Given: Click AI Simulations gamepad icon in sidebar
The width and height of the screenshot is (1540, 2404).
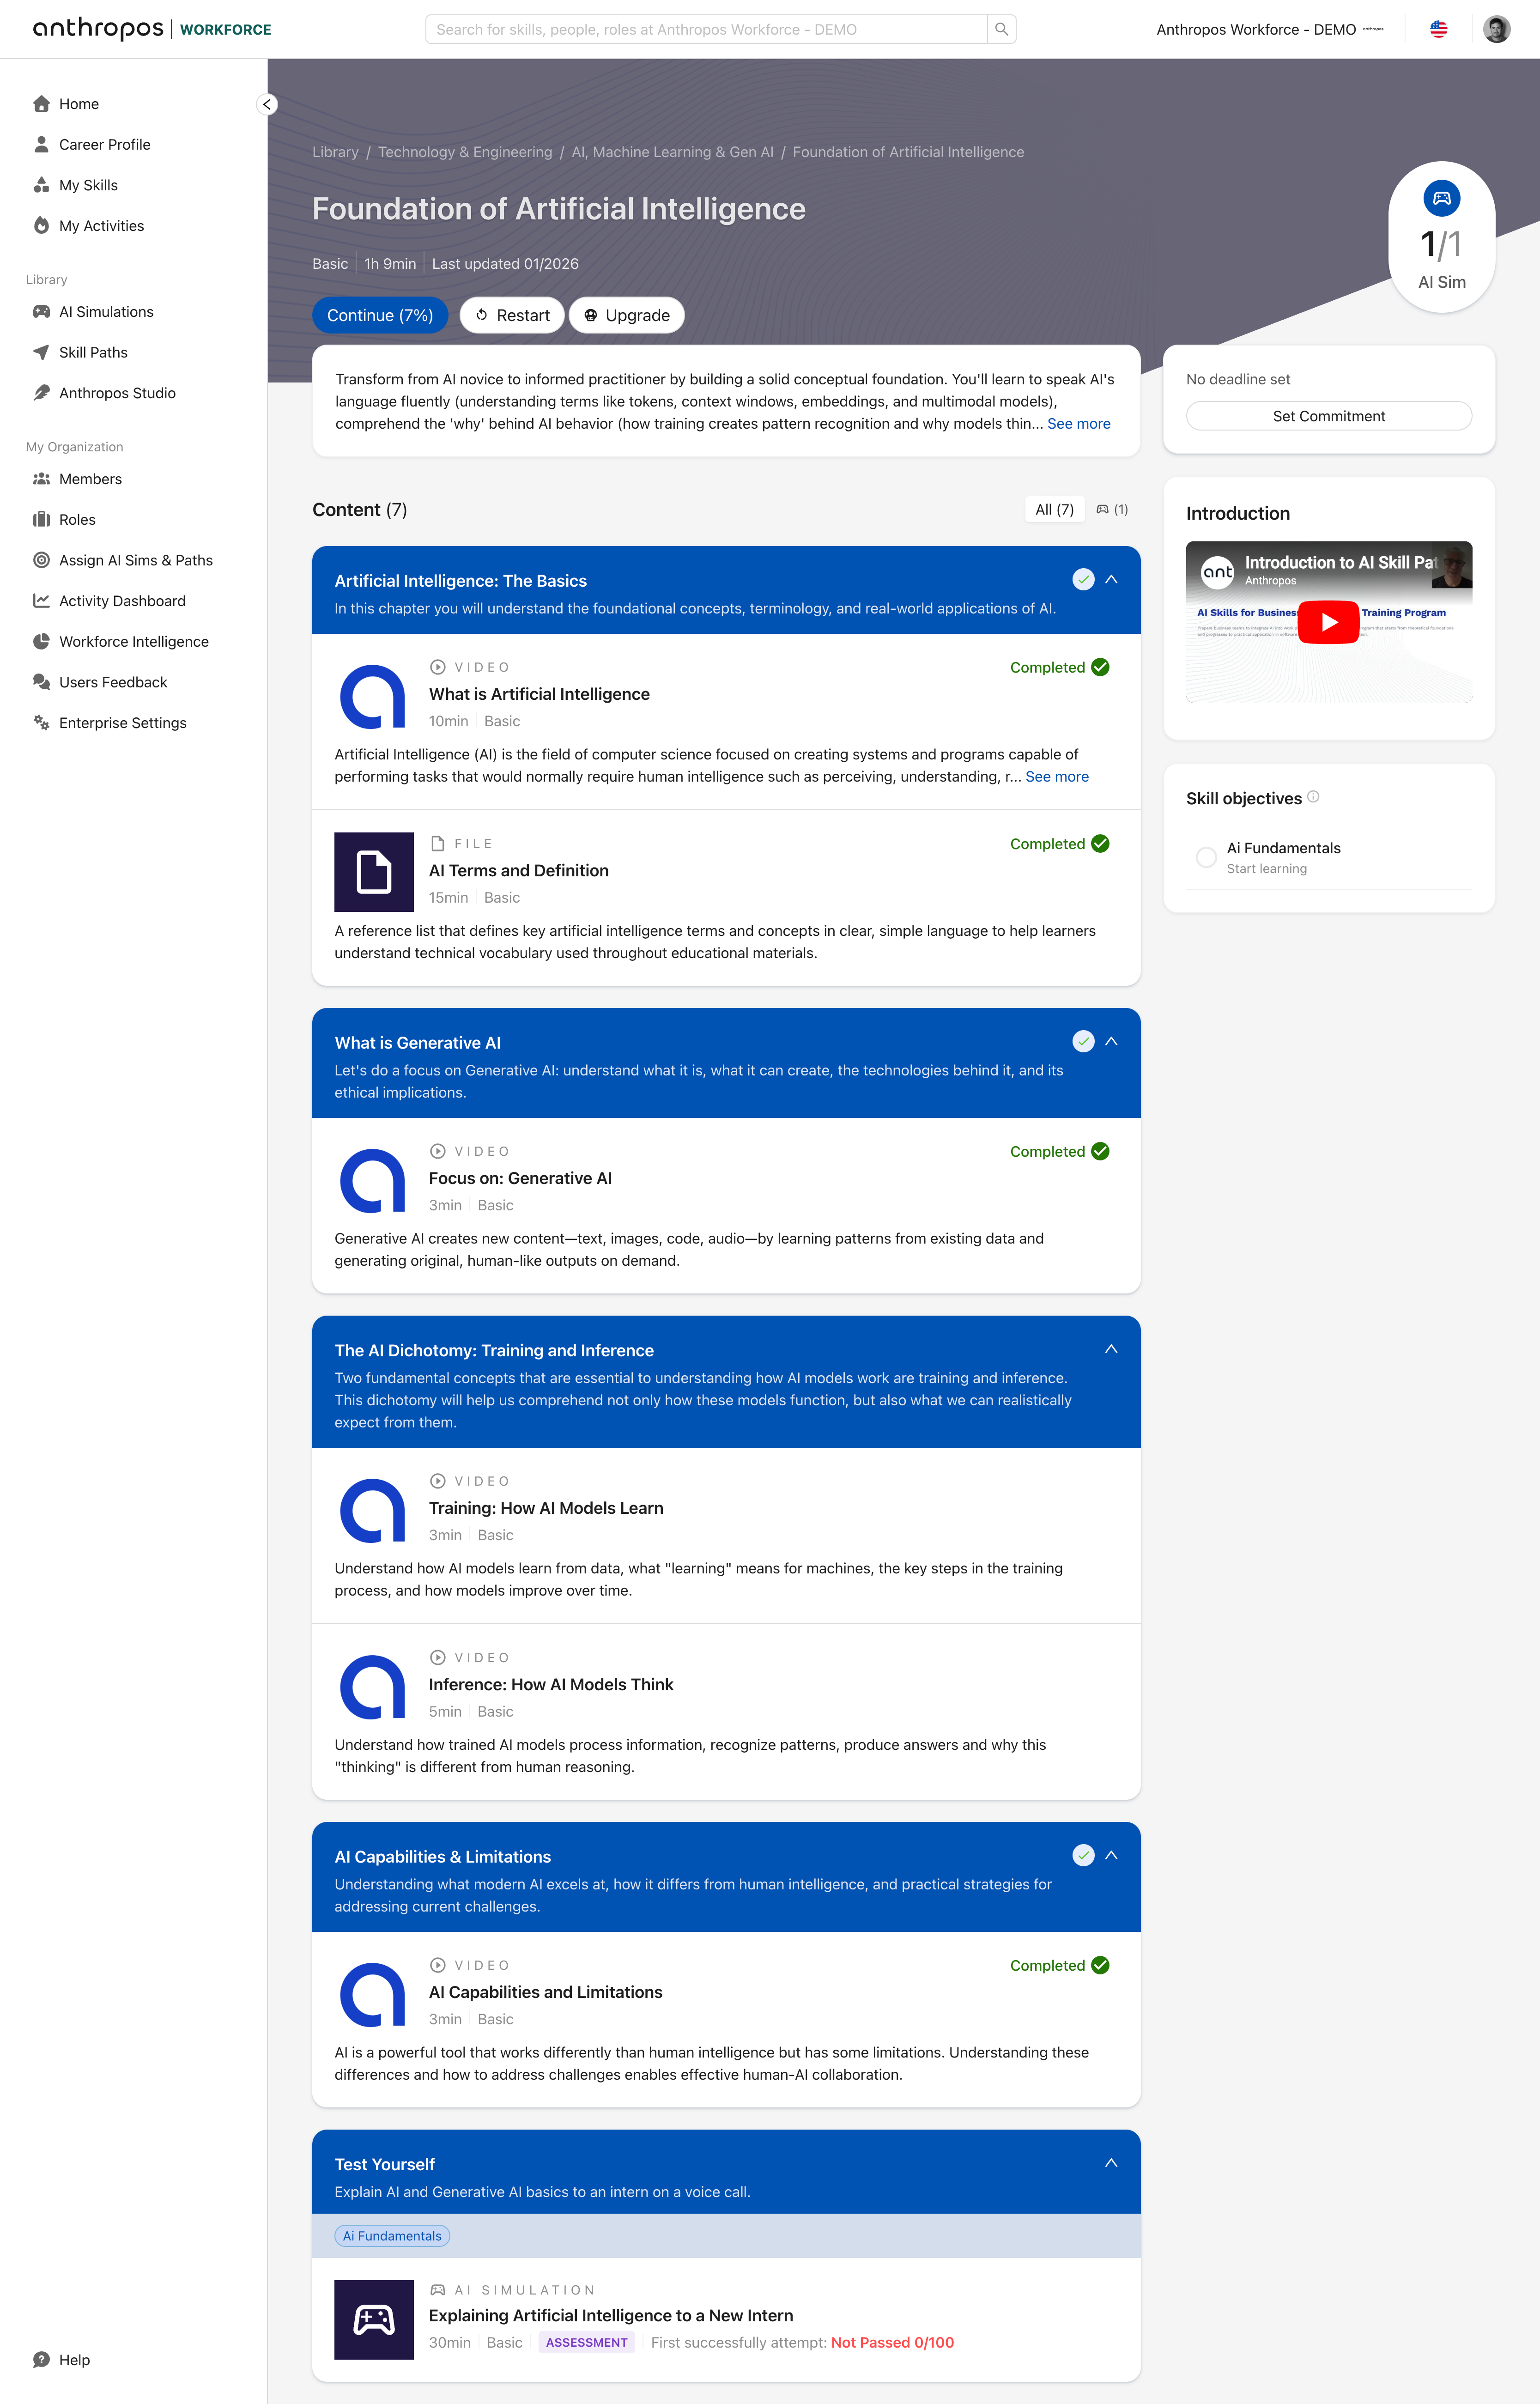Looking at the screenshot, I should click(x=41, y=312).
